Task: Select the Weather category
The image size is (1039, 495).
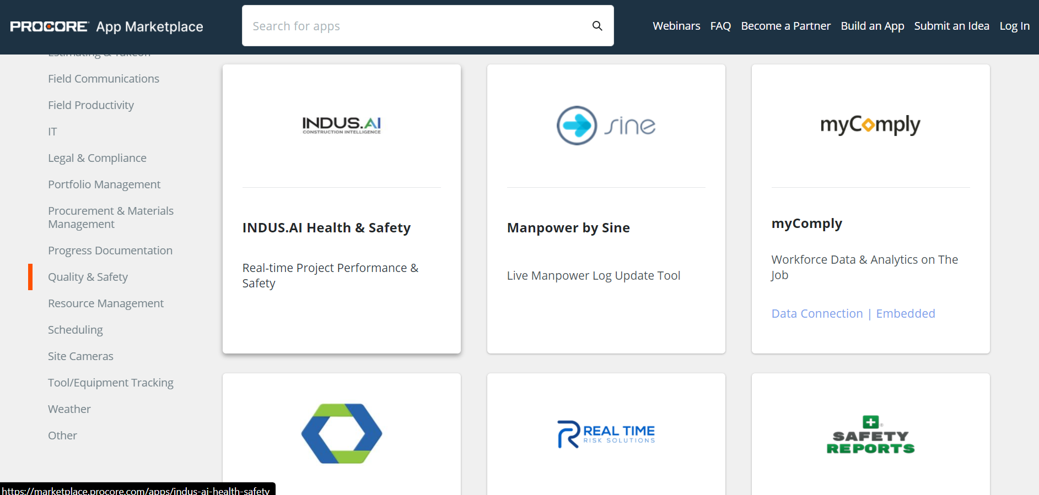Action: point(69,409)
